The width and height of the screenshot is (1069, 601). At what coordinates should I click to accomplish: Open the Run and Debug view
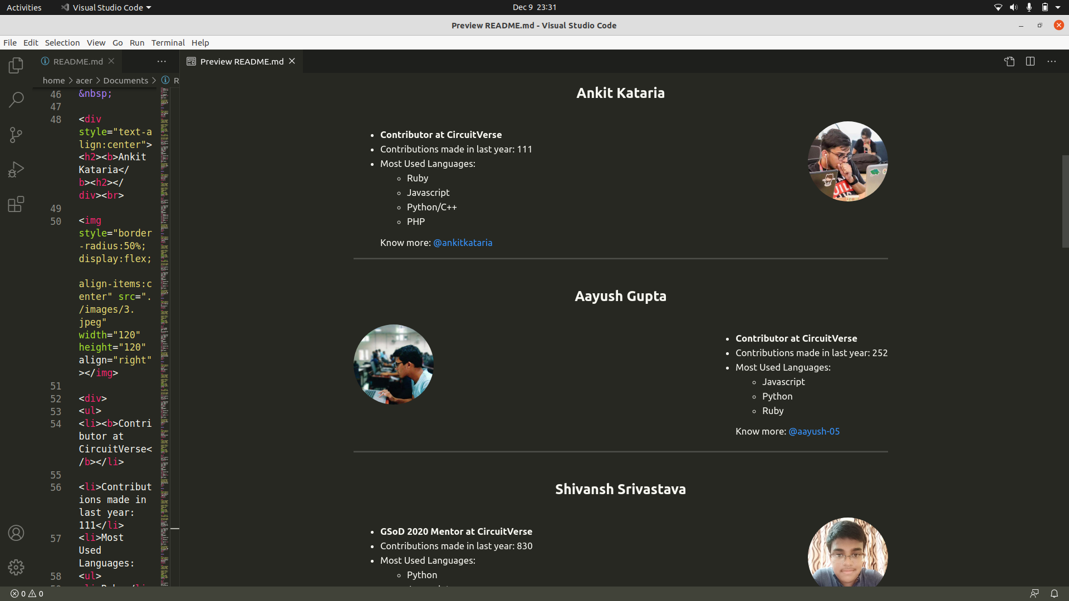[16, 169]
